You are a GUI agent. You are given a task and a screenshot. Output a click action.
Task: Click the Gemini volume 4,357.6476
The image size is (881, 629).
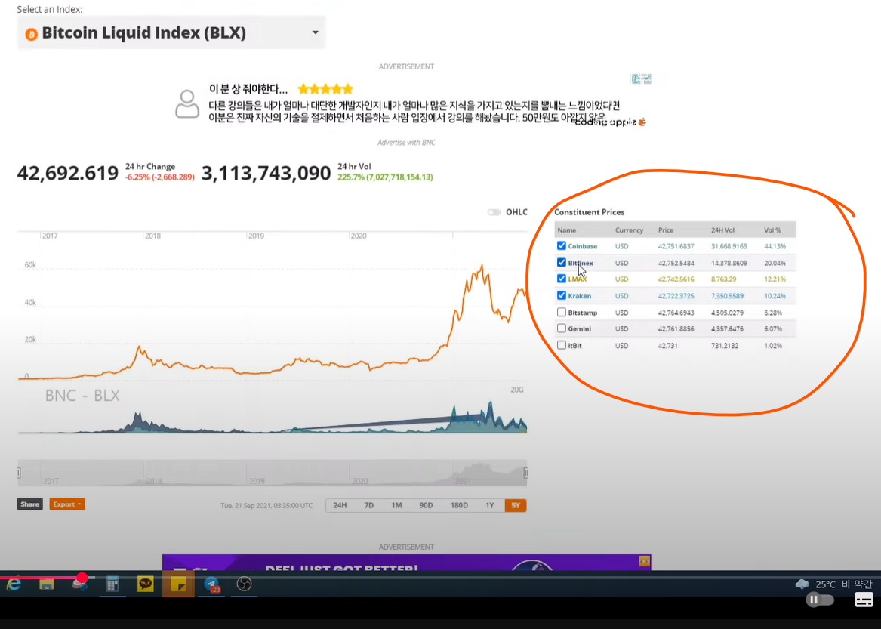coord(727,328)
